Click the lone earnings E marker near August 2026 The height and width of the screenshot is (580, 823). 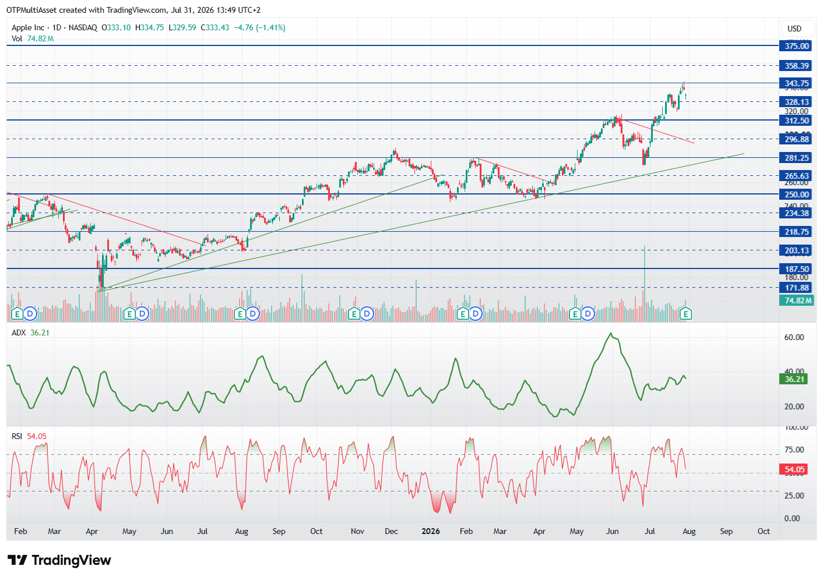pos(686,314)
